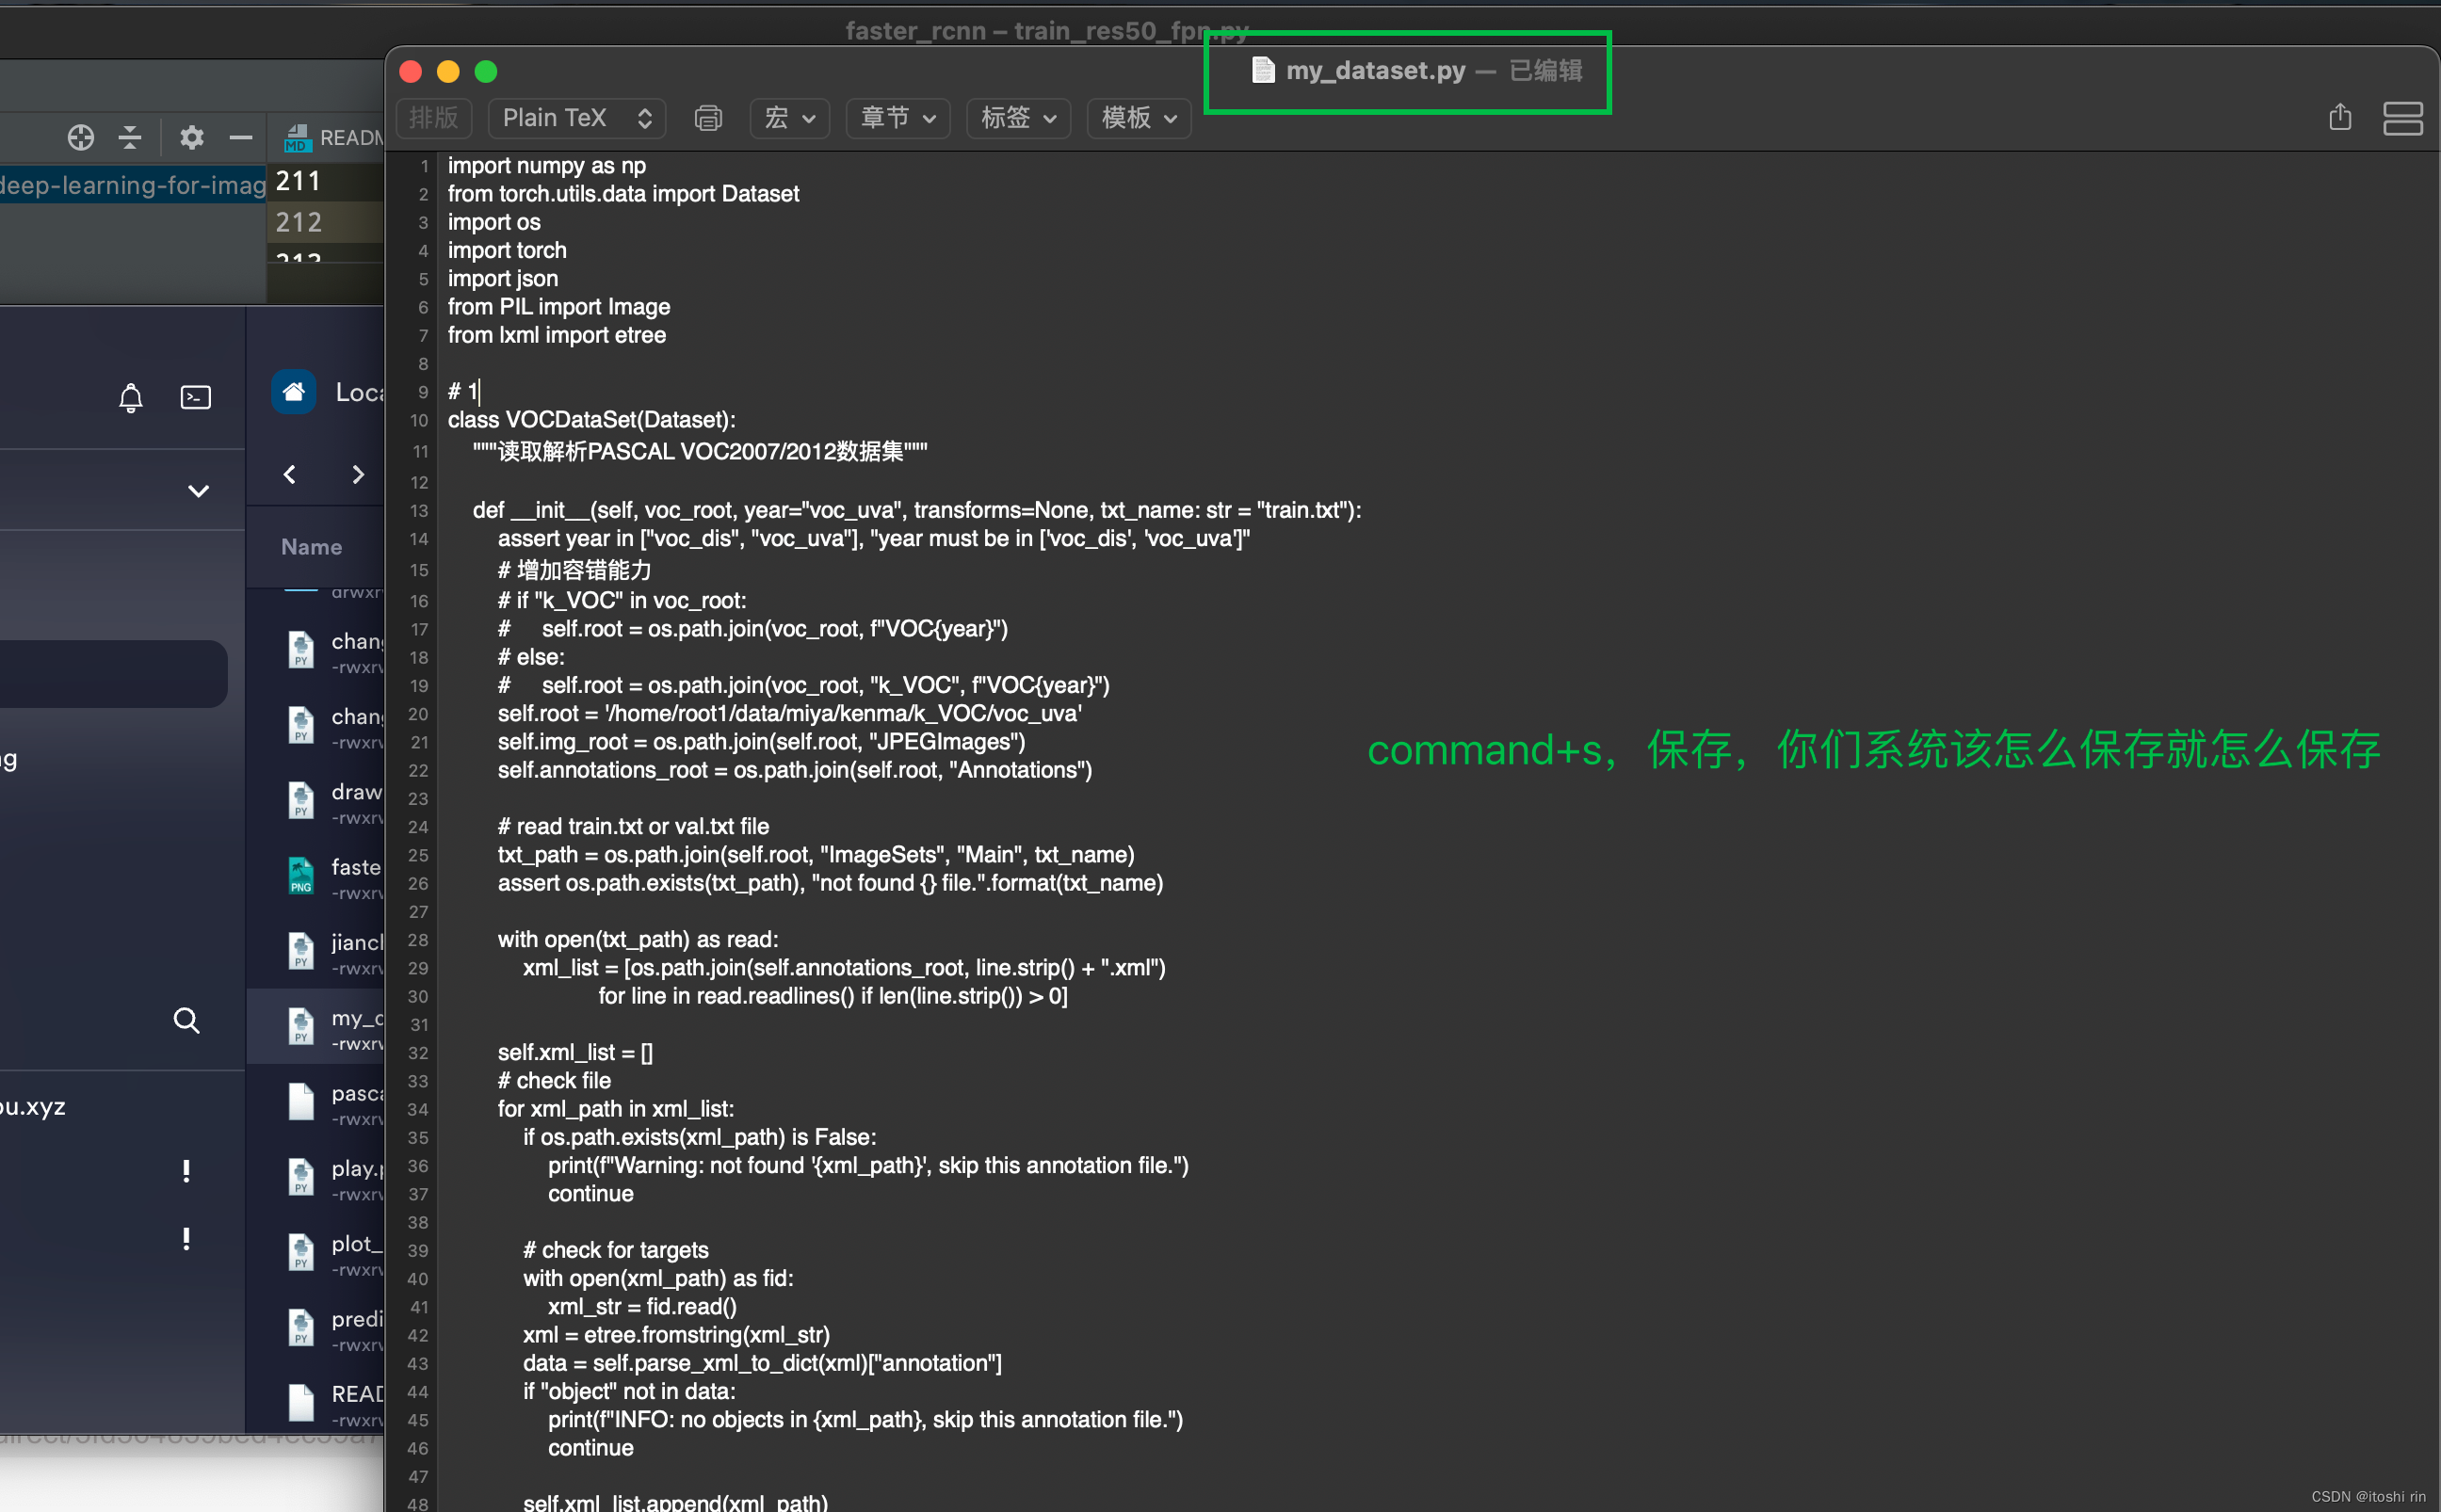Expand the 标签 labels dropdown
The height and width of the screenshot is (1512, 2441).
pos(1018,118)
